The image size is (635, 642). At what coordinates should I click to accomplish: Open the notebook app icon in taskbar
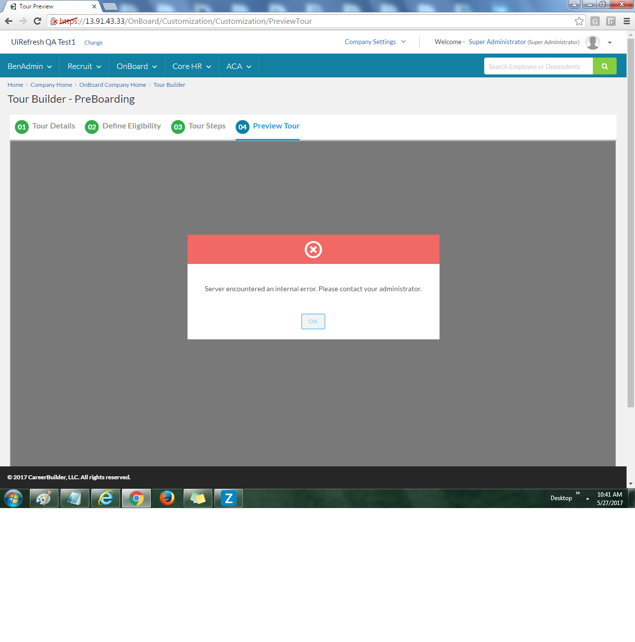[75, 498]
